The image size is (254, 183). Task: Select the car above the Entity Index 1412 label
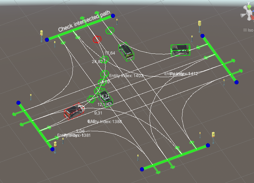point(180,50)
